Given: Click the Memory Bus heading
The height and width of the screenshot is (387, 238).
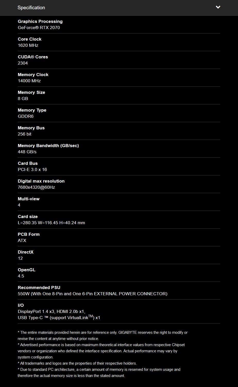Looking at the screenshot, I should click(31, 128).
